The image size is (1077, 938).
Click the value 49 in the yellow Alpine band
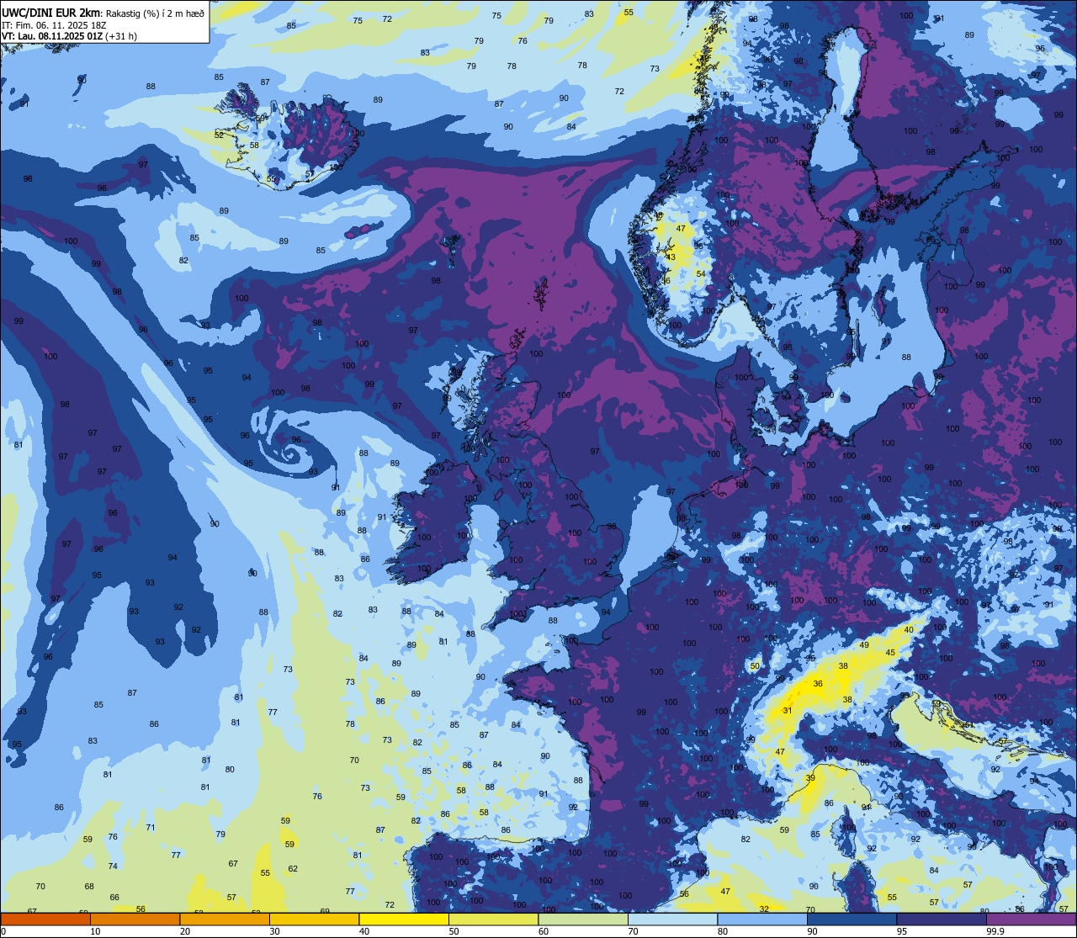pyautogui.click(x=864, y=644)
